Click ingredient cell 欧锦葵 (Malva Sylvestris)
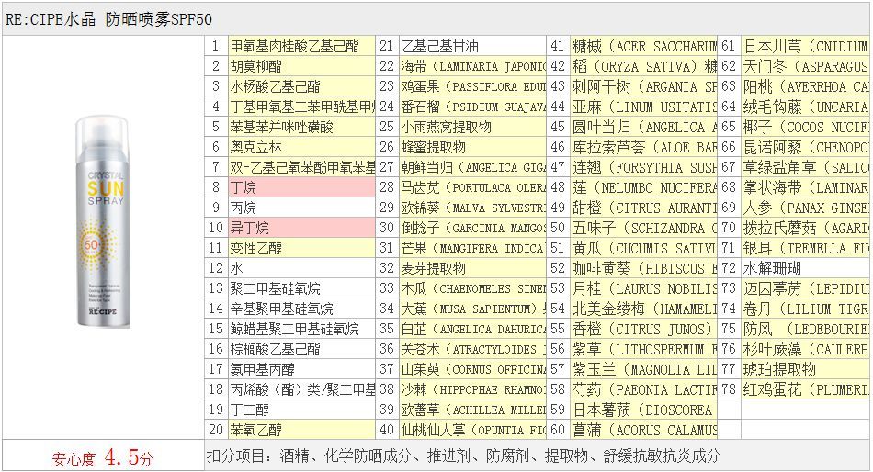Viewport: 873px width, 472px height. pyautogui.click(x=472, y=208)
